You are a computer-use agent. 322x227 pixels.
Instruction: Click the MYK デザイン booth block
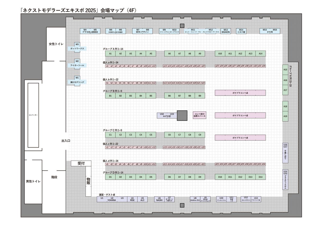[142, 31]
